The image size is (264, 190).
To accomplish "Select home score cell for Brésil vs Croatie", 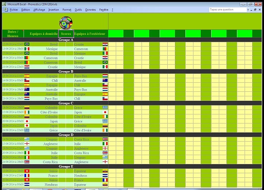I will [62, 44].
